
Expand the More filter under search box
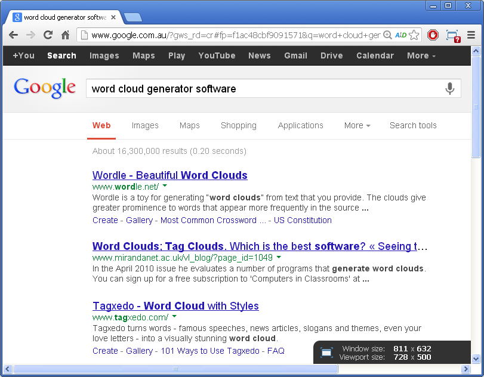pyautogui.click(x=357, y=125)
